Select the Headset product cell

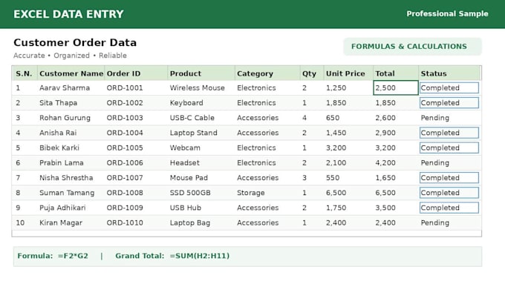coord(184,162)
